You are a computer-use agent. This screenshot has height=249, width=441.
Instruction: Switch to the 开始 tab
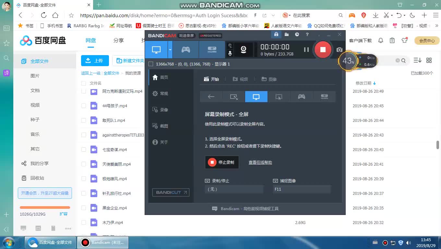[211, 79]
